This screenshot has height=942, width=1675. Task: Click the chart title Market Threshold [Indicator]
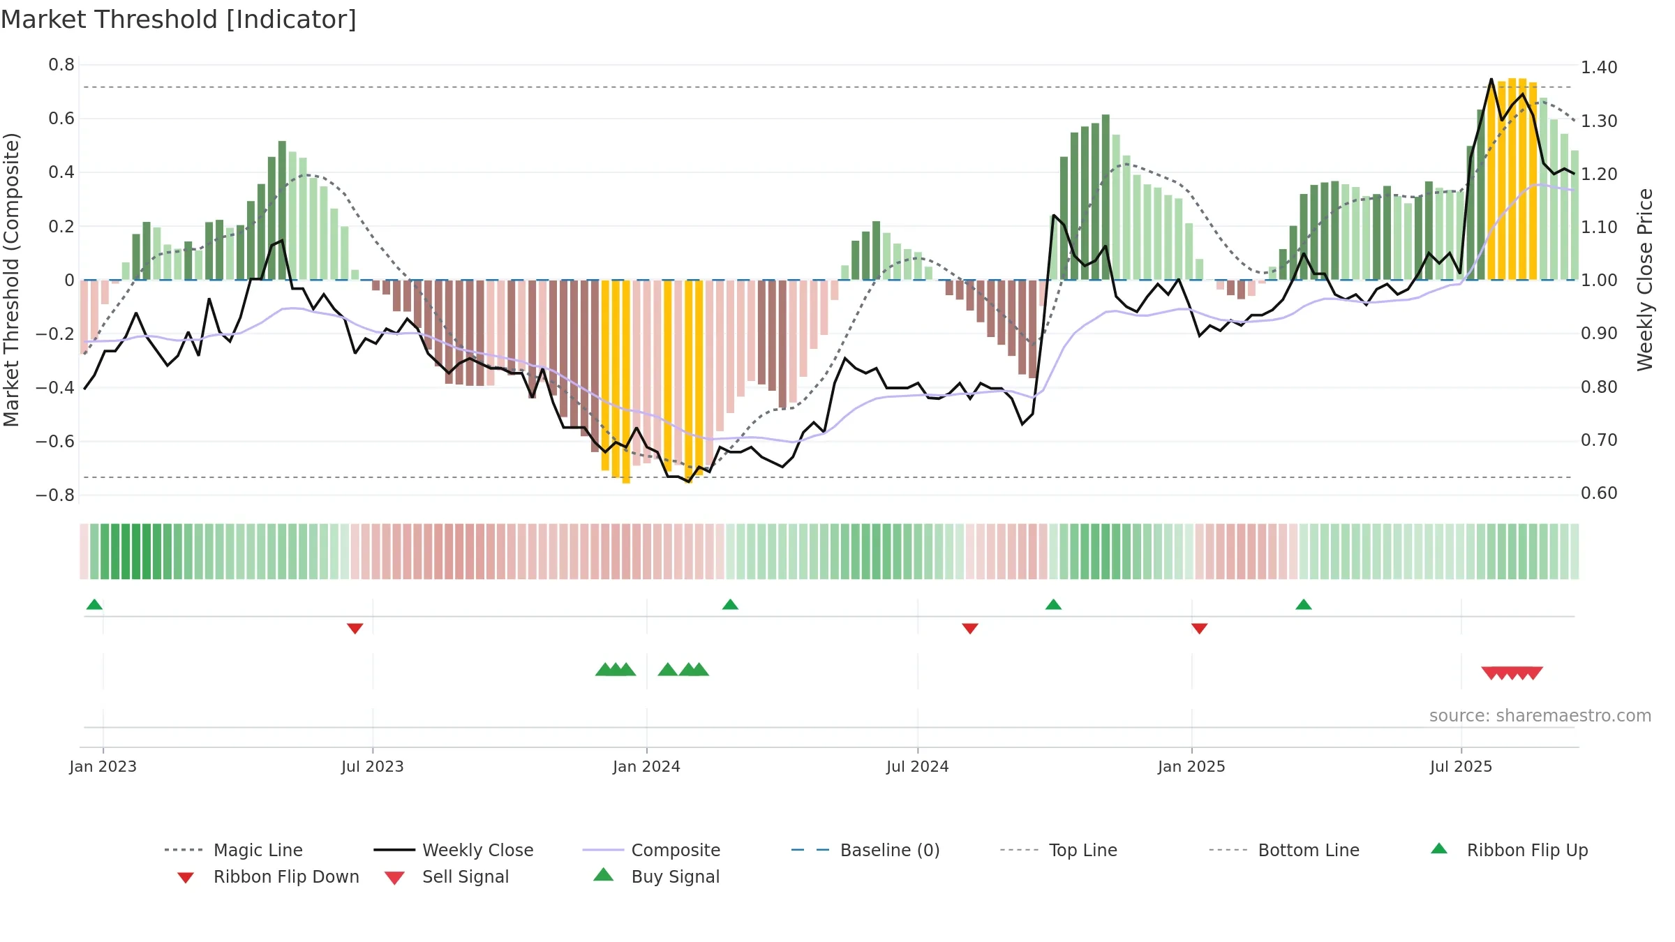tap(179, 20)
